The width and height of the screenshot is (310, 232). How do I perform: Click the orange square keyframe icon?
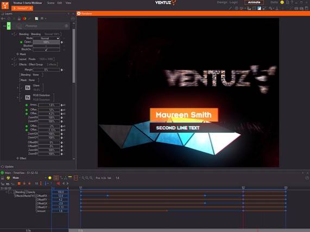[19, 183]
